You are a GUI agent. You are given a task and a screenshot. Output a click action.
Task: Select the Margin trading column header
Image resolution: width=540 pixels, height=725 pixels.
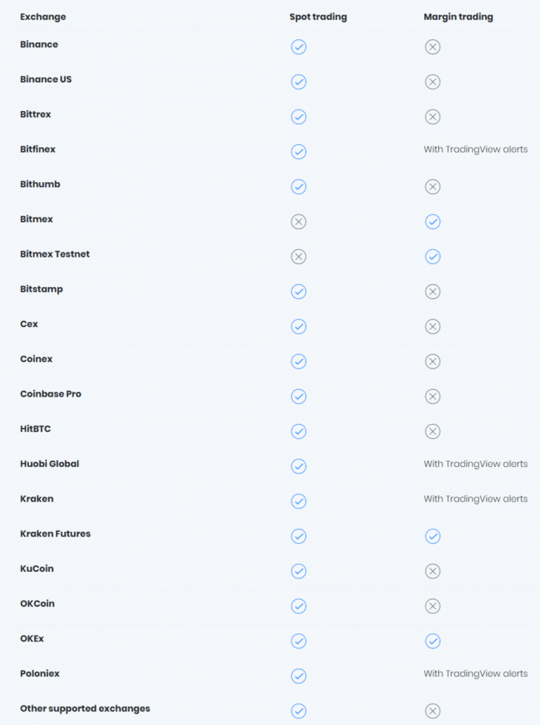click(458, 17)
